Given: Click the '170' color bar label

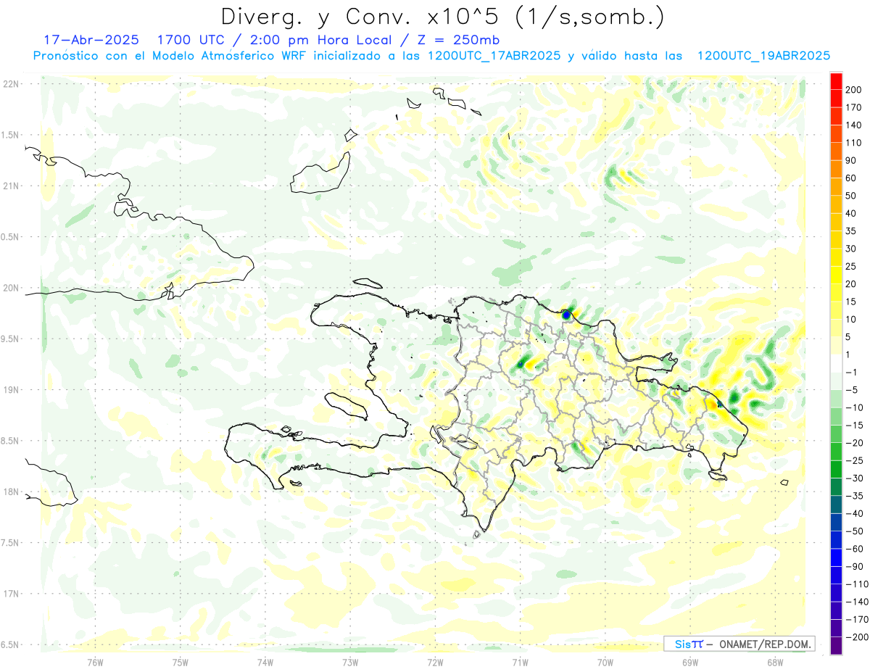Looking at the screenshot, I should [x=854, y=107].
